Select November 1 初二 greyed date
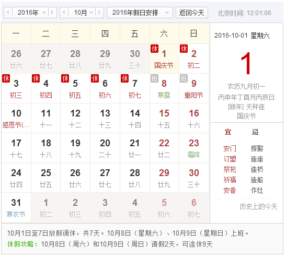 pos(46,207)
